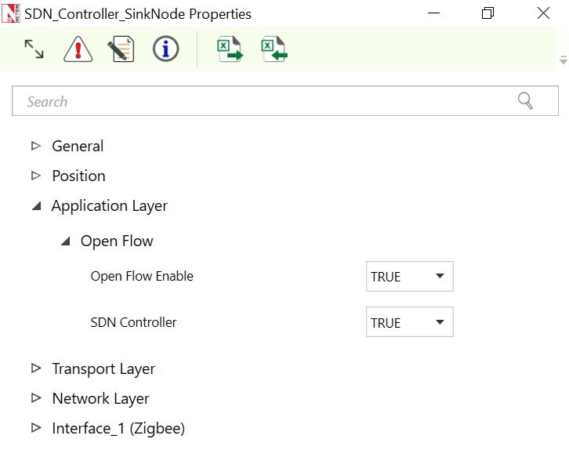Click the document with pen icon
The image size is (569, 468).
pos(121,49)
